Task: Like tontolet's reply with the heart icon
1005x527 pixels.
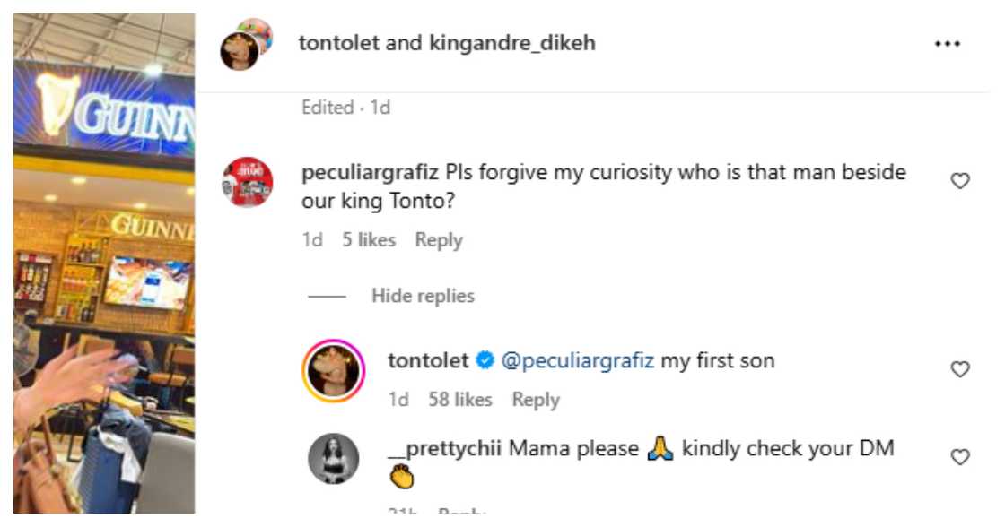Action: (x=960, y=369)
